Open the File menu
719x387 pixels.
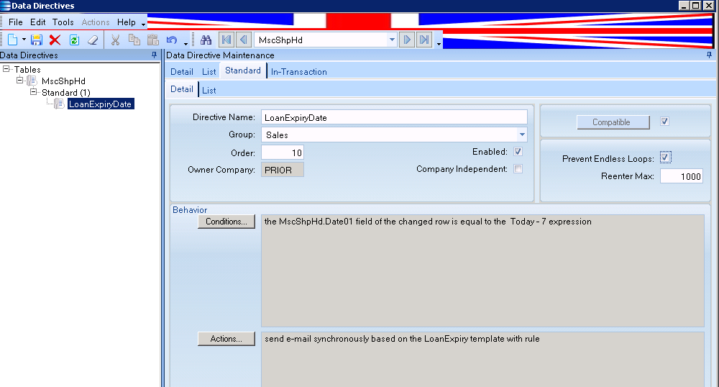click(16, 22)
